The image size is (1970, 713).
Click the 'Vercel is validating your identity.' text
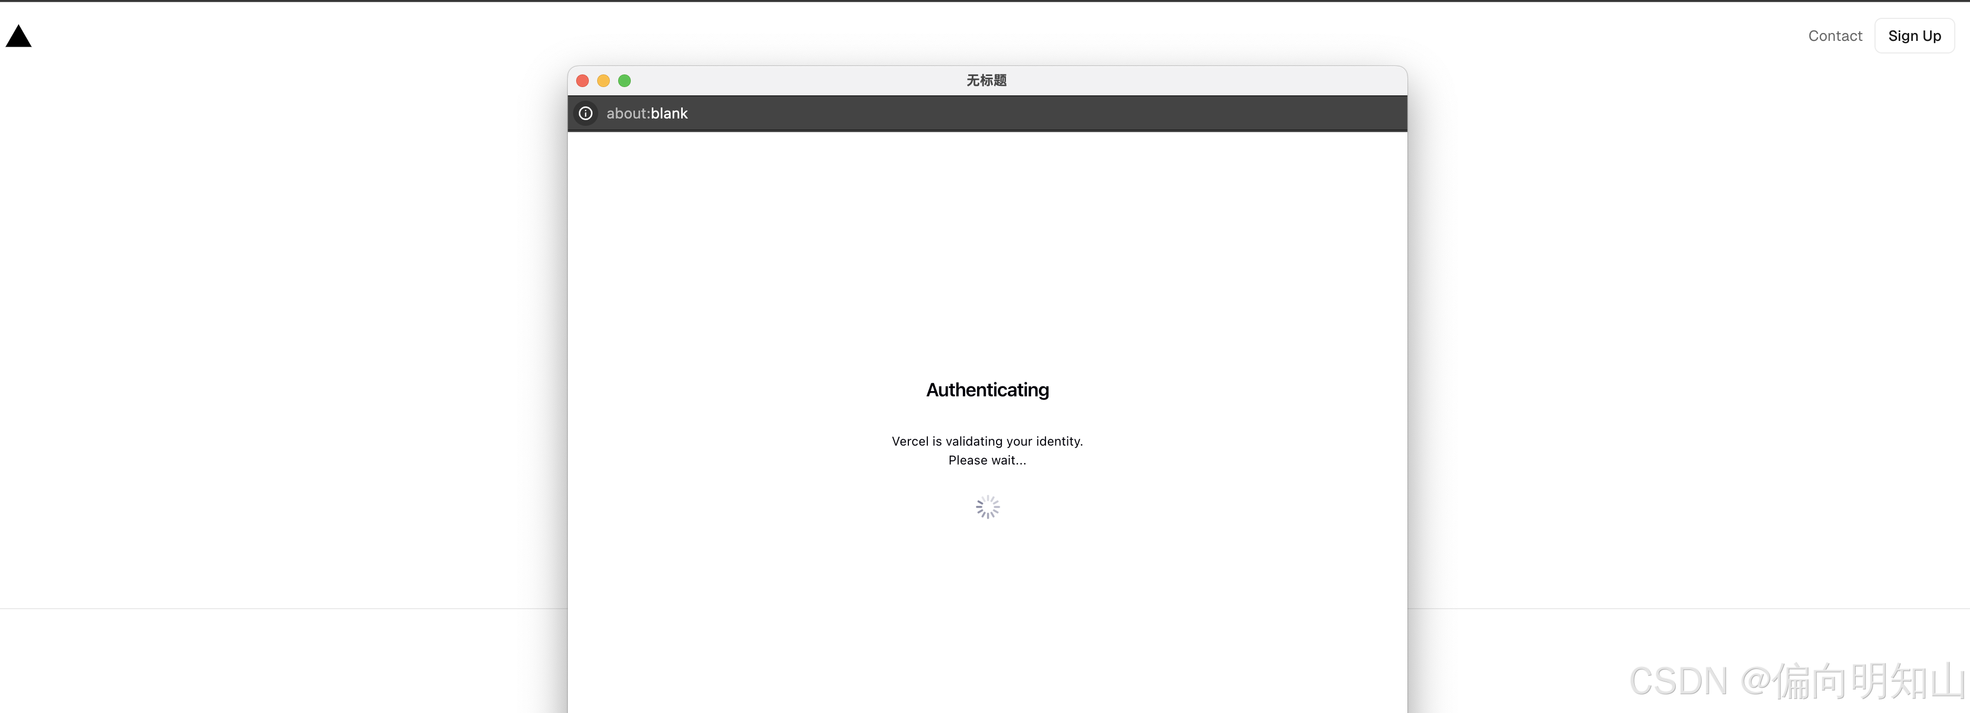pos(987,441)
